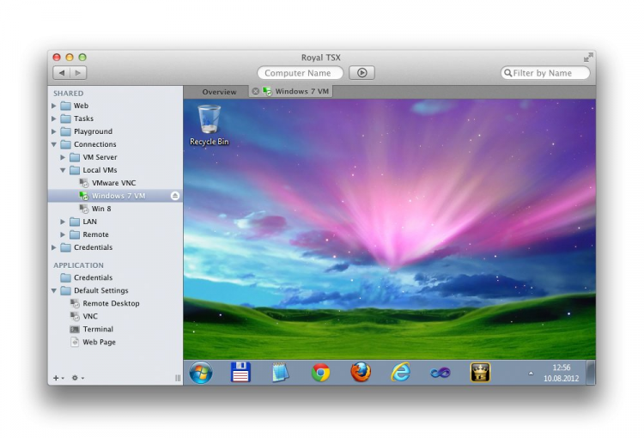
Task: Click the Web Page item icon
Action: 75,342
